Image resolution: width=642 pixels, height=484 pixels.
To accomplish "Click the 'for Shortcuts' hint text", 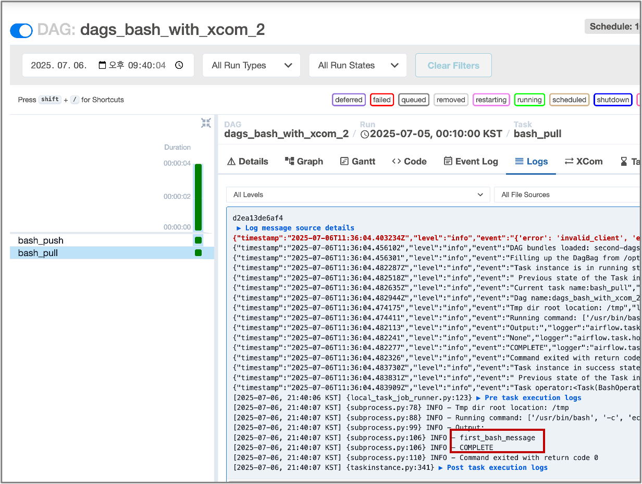I will [x=103, y=100].
